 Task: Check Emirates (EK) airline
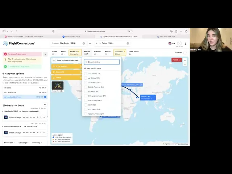click(x=86, y=91)
